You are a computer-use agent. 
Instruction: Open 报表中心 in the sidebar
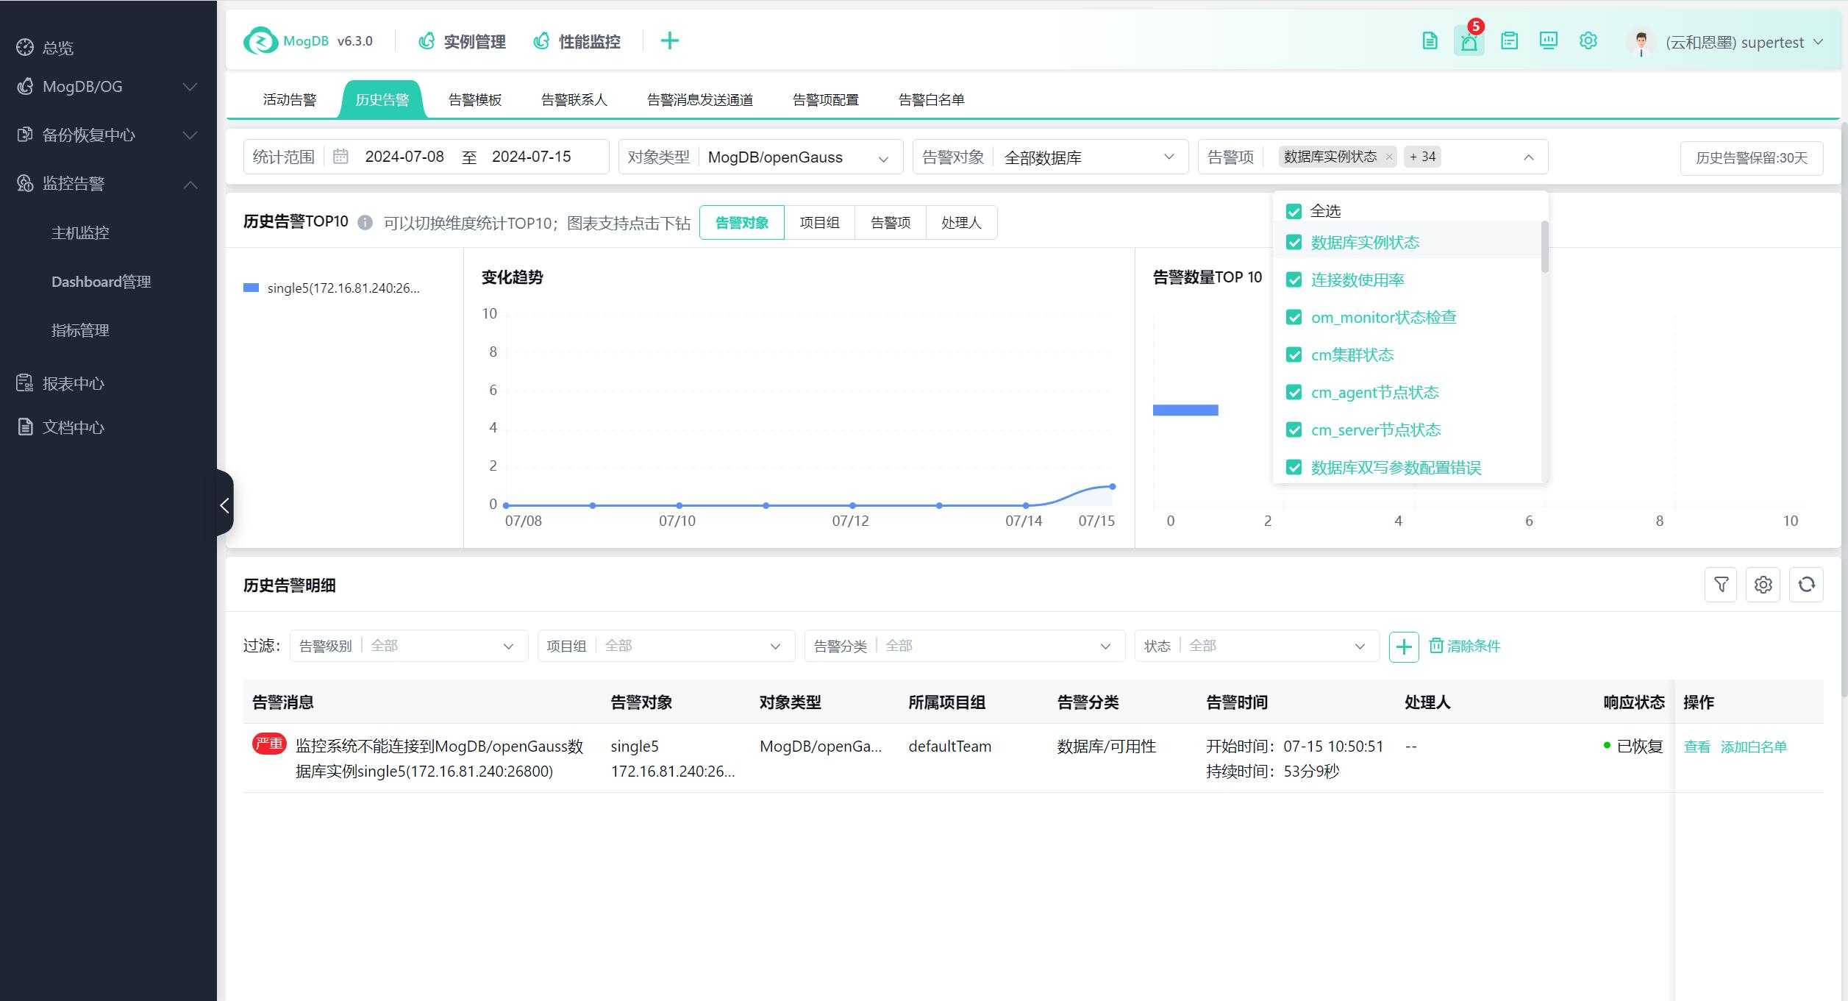click(x=60, y=383)
